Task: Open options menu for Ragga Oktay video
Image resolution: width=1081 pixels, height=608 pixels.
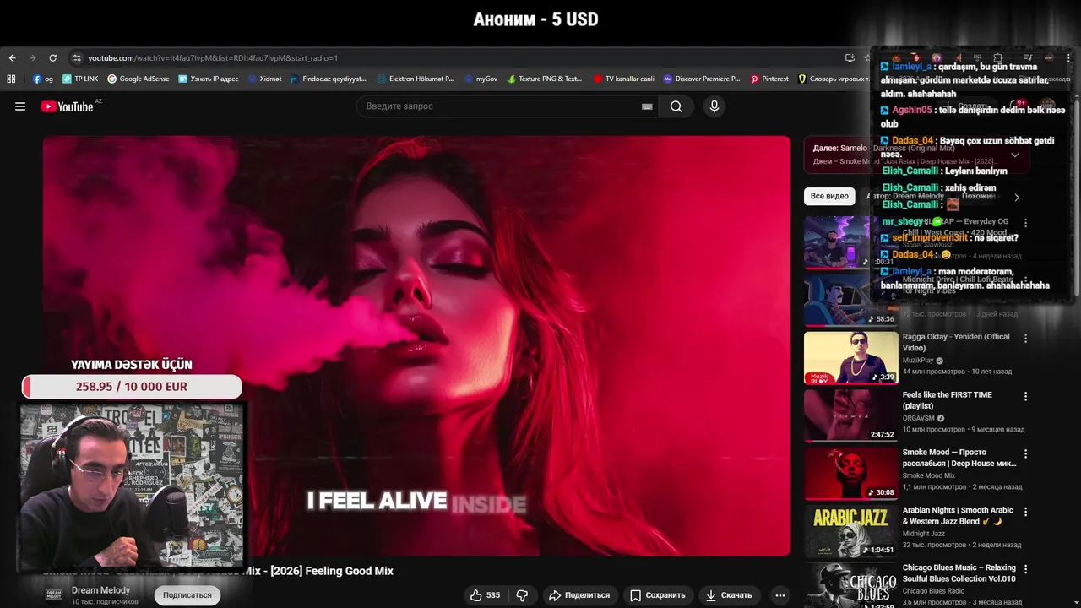Action: [1025, 339]
